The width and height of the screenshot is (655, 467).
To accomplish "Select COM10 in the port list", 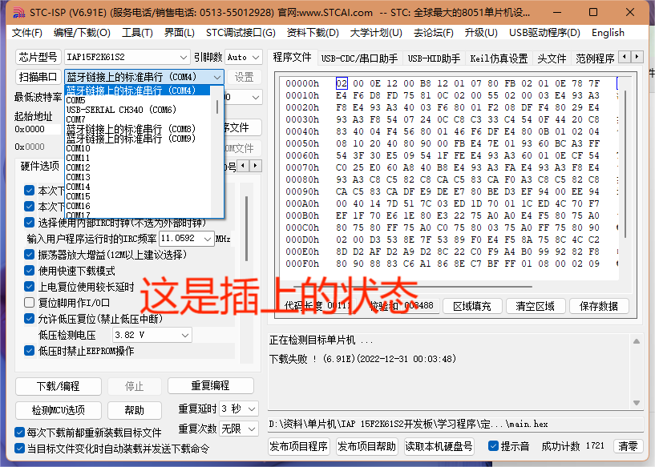I will coord(138,148).
